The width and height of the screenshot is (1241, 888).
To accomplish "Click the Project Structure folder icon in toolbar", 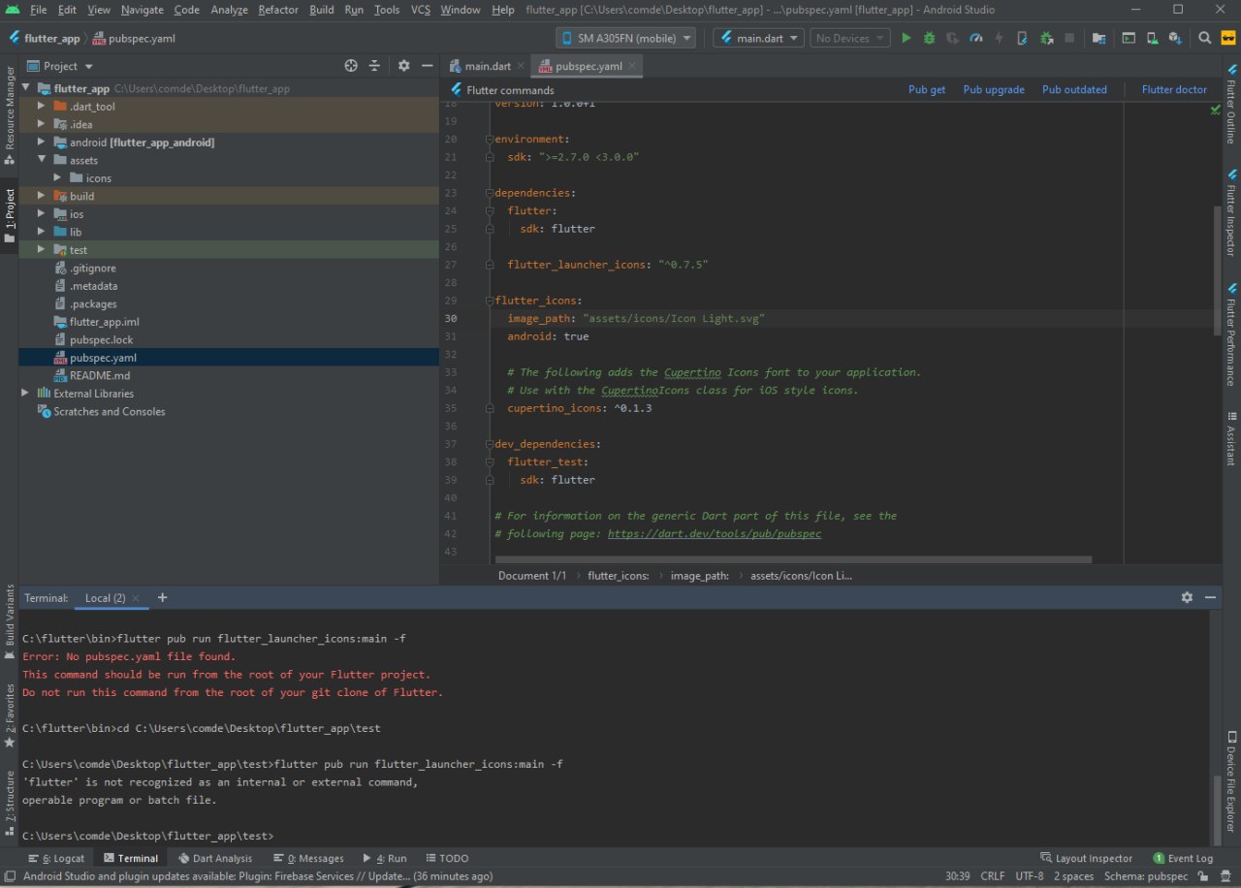I will [x=1098, y=39].
